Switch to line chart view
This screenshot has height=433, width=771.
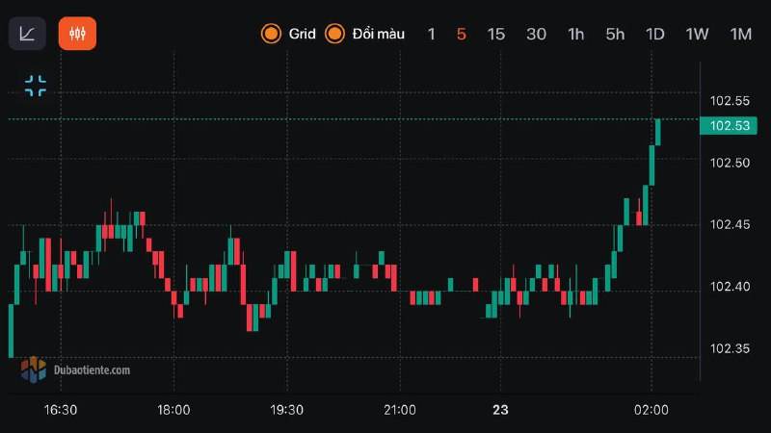pyautogui.click(x=27, y=34)
